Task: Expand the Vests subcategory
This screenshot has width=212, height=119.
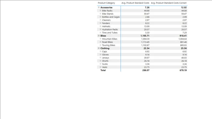Action: pos(100,67)
